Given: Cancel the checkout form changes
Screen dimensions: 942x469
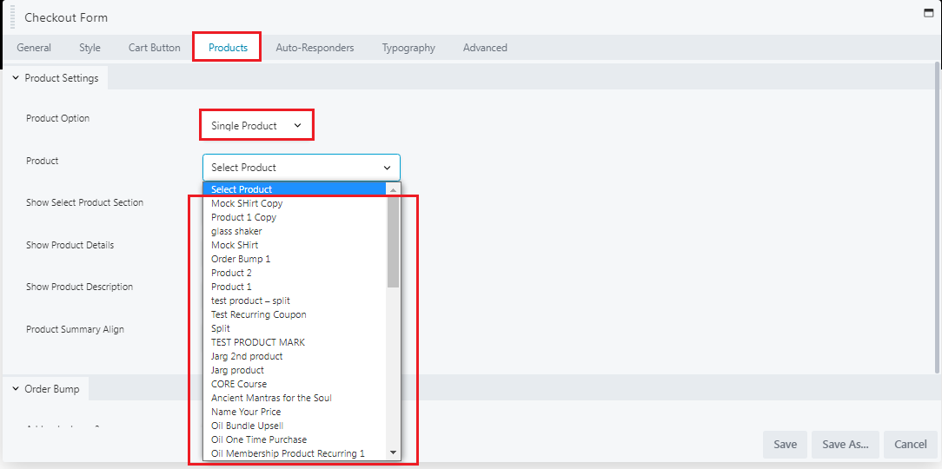Looking at the screenshot, I should 910,445.
